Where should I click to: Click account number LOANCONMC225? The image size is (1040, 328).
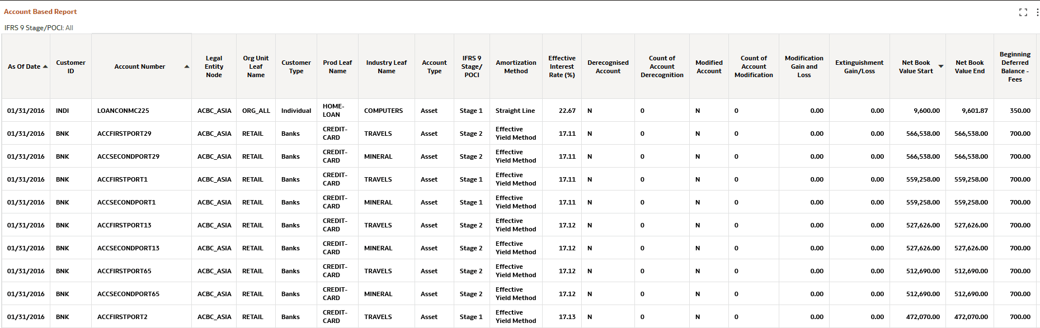[x=123, y=111]
